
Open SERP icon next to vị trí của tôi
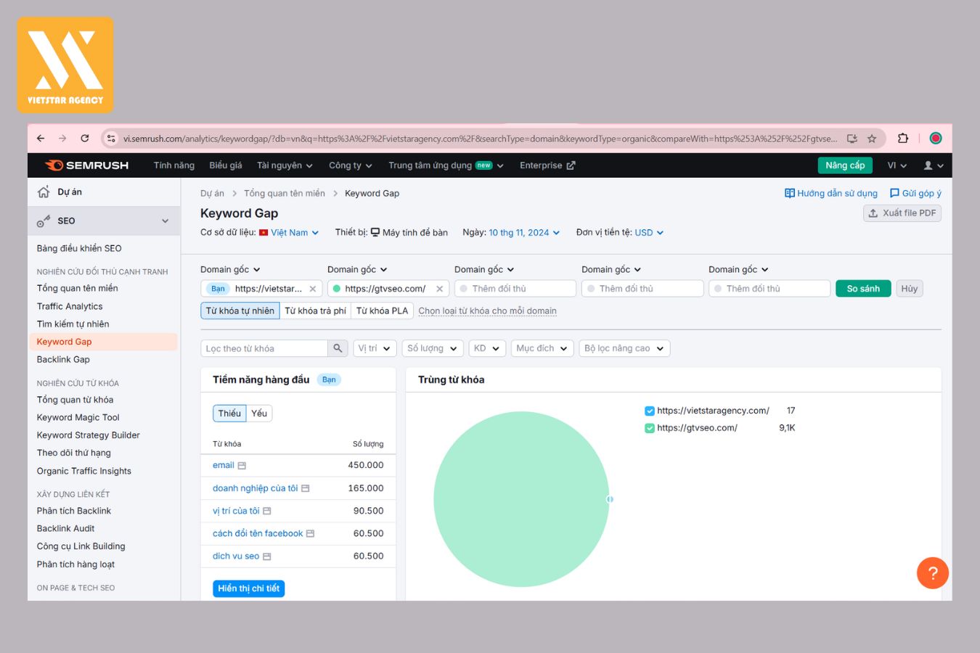(267, 512)
